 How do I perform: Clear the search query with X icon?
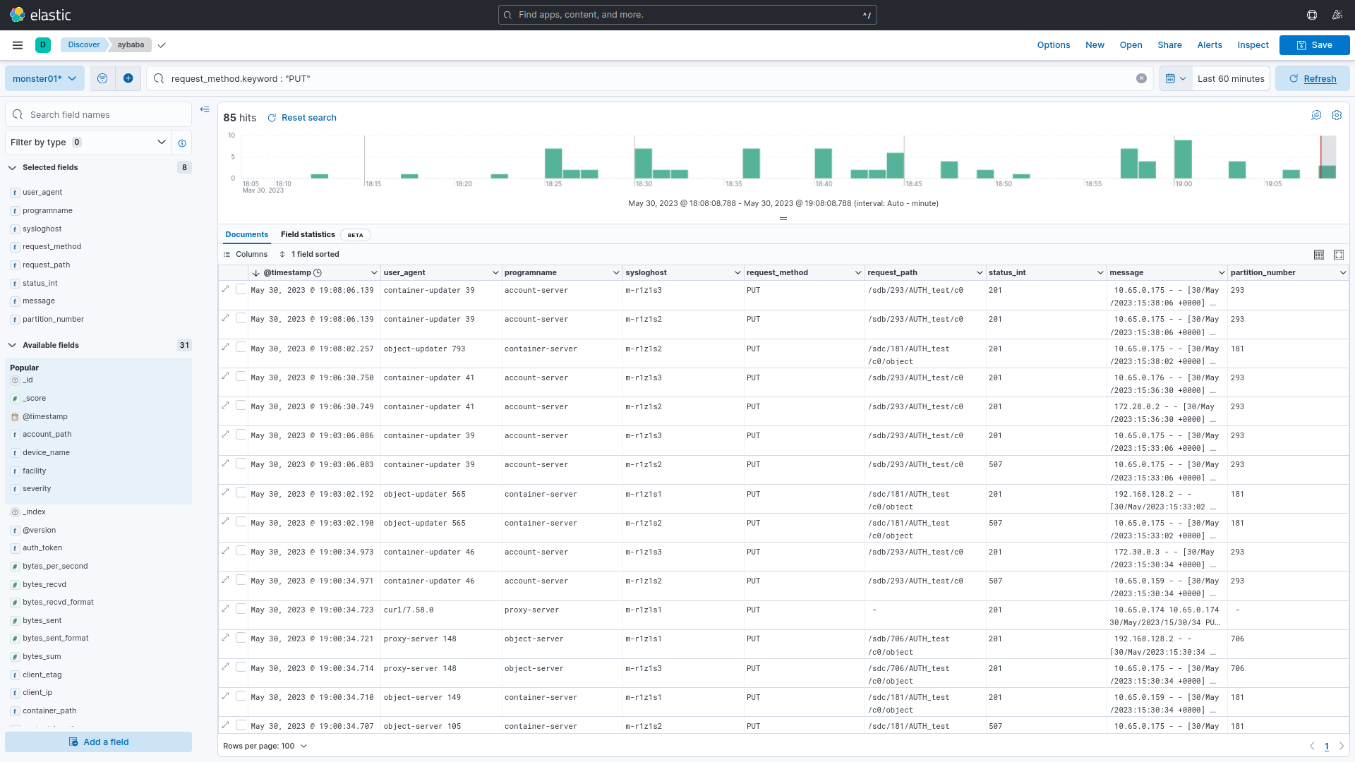pos(1141,78)
